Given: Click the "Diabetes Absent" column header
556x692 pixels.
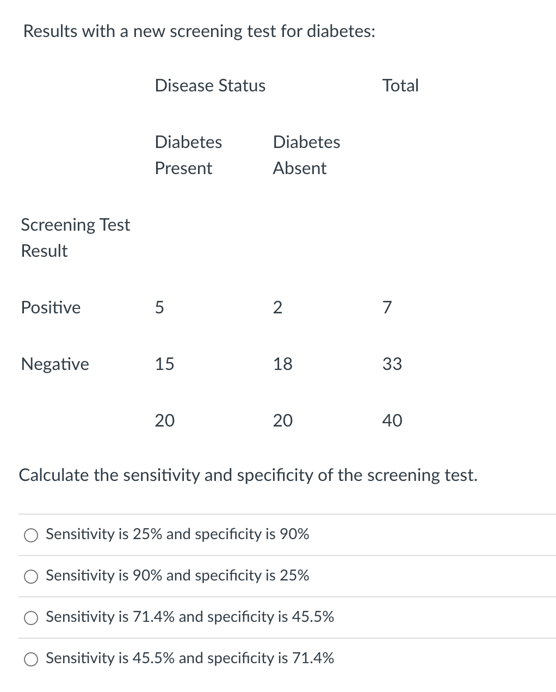Looking at the screenshot, I should [306, 155].
